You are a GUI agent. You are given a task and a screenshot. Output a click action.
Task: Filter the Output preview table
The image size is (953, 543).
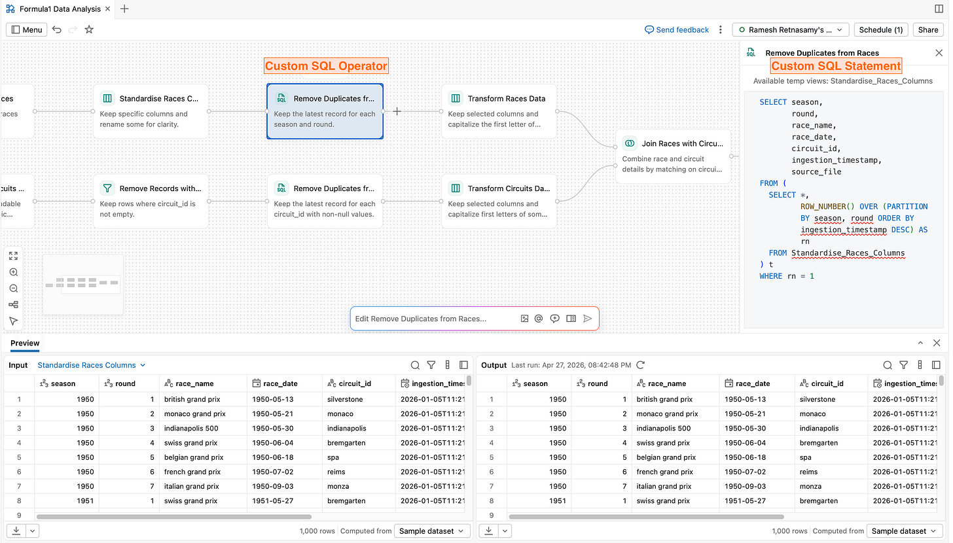[x=904, y=365]
